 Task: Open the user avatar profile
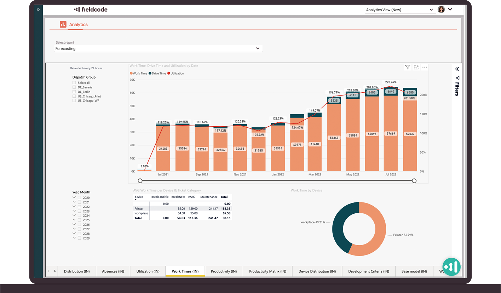(x=441, y=10)
